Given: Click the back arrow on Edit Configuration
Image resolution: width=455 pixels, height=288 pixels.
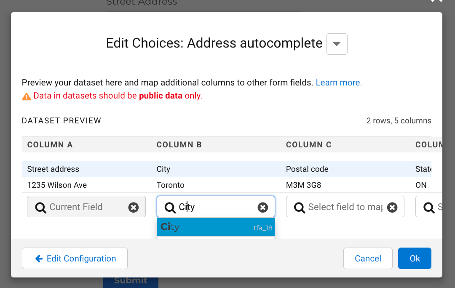Looking at the screenshot, I should pyautogui.click(x=39, y=259).
